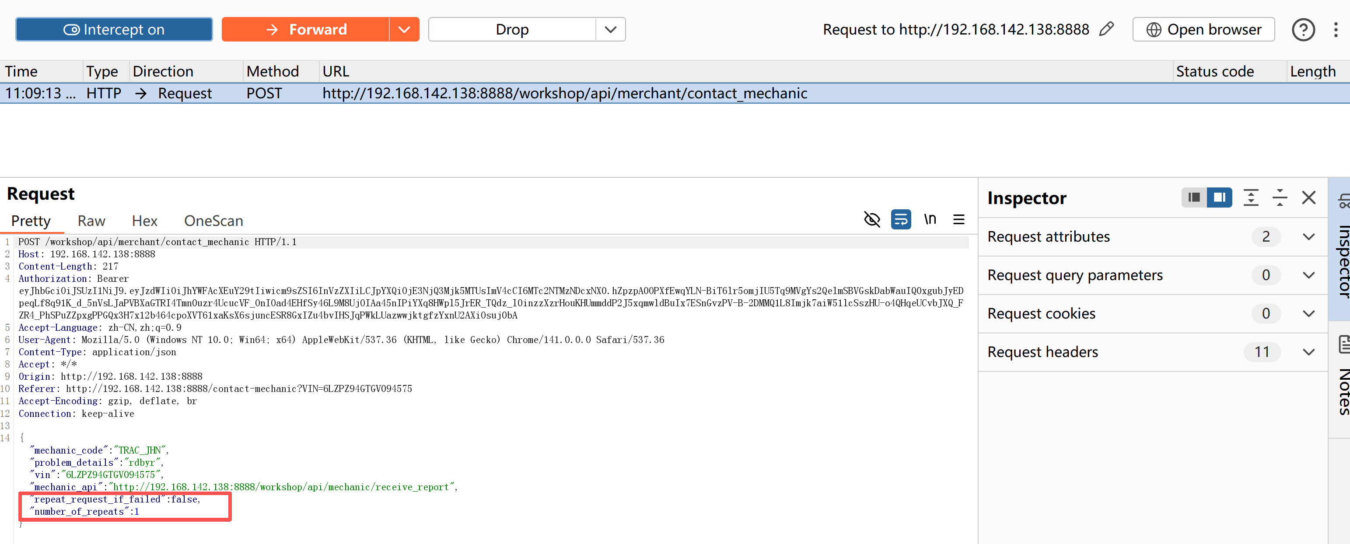Select the intercepted POST contact_mechanic row
The image size is (1350, 544).
click(x=564, y=93)
